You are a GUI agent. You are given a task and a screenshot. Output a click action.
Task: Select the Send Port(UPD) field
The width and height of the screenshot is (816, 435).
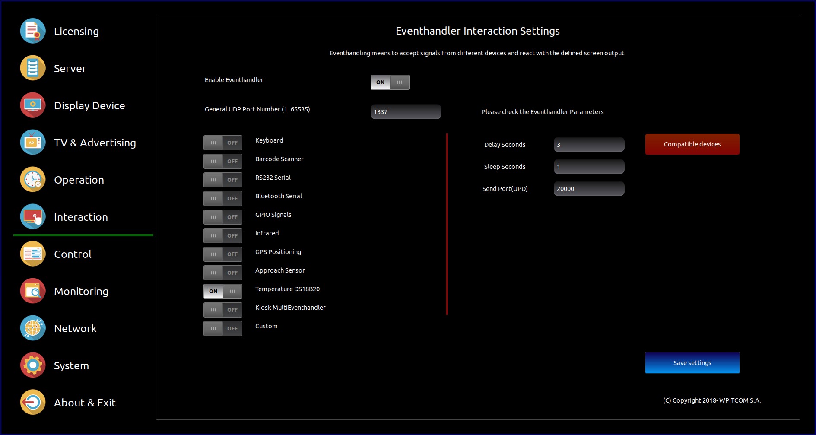[589, 189]
